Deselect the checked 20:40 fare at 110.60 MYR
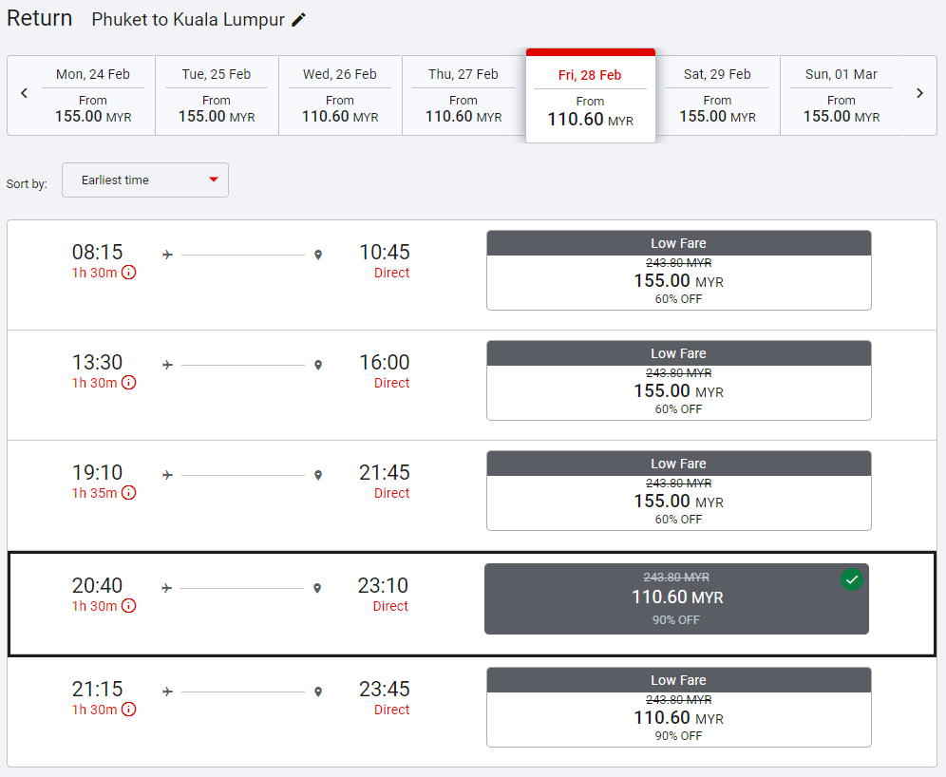 tap(676, 598)
